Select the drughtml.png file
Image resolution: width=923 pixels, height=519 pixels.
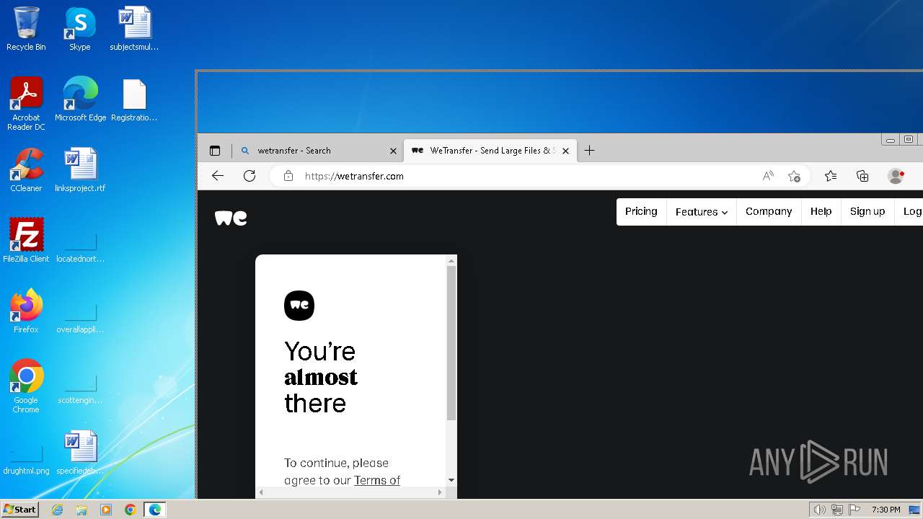pyautogui.click(x=26, y=458)
